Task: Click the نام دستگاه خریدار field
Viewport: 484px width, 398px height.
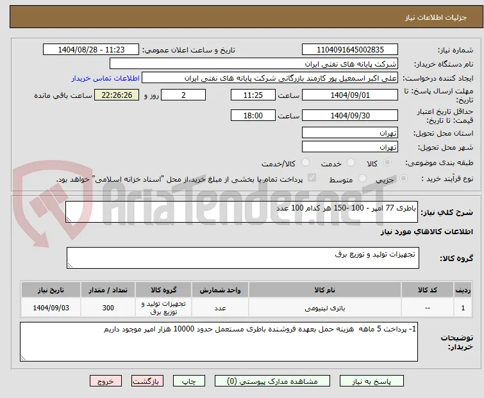Action: tap(254, 64)
